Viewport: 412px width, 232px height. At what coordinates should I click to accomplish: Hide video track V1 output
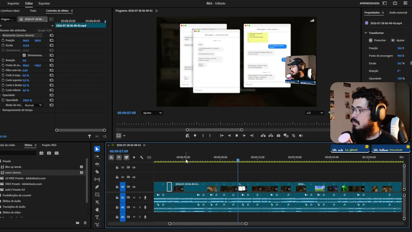tap(134, 187)
